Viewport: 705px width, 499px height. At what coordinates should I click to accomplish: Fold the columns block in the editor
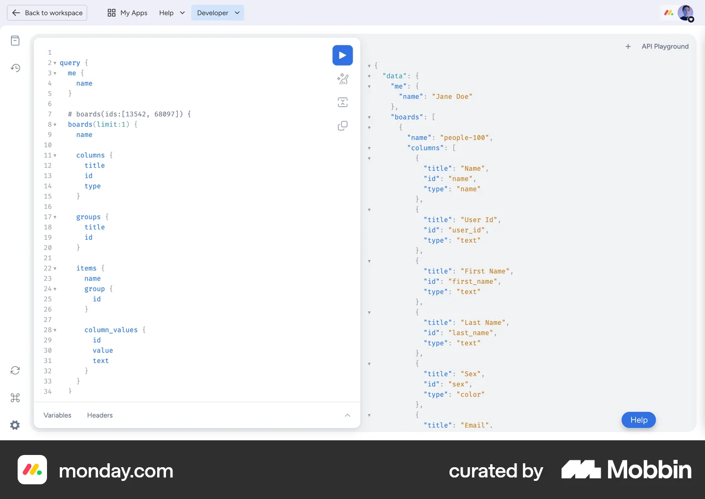tap(55, 156)
